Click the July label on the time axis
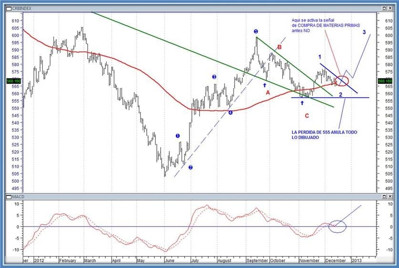Image resolution: width=399 pixels, height=268 pixels. pyautogui.click(x=195, y=261)
